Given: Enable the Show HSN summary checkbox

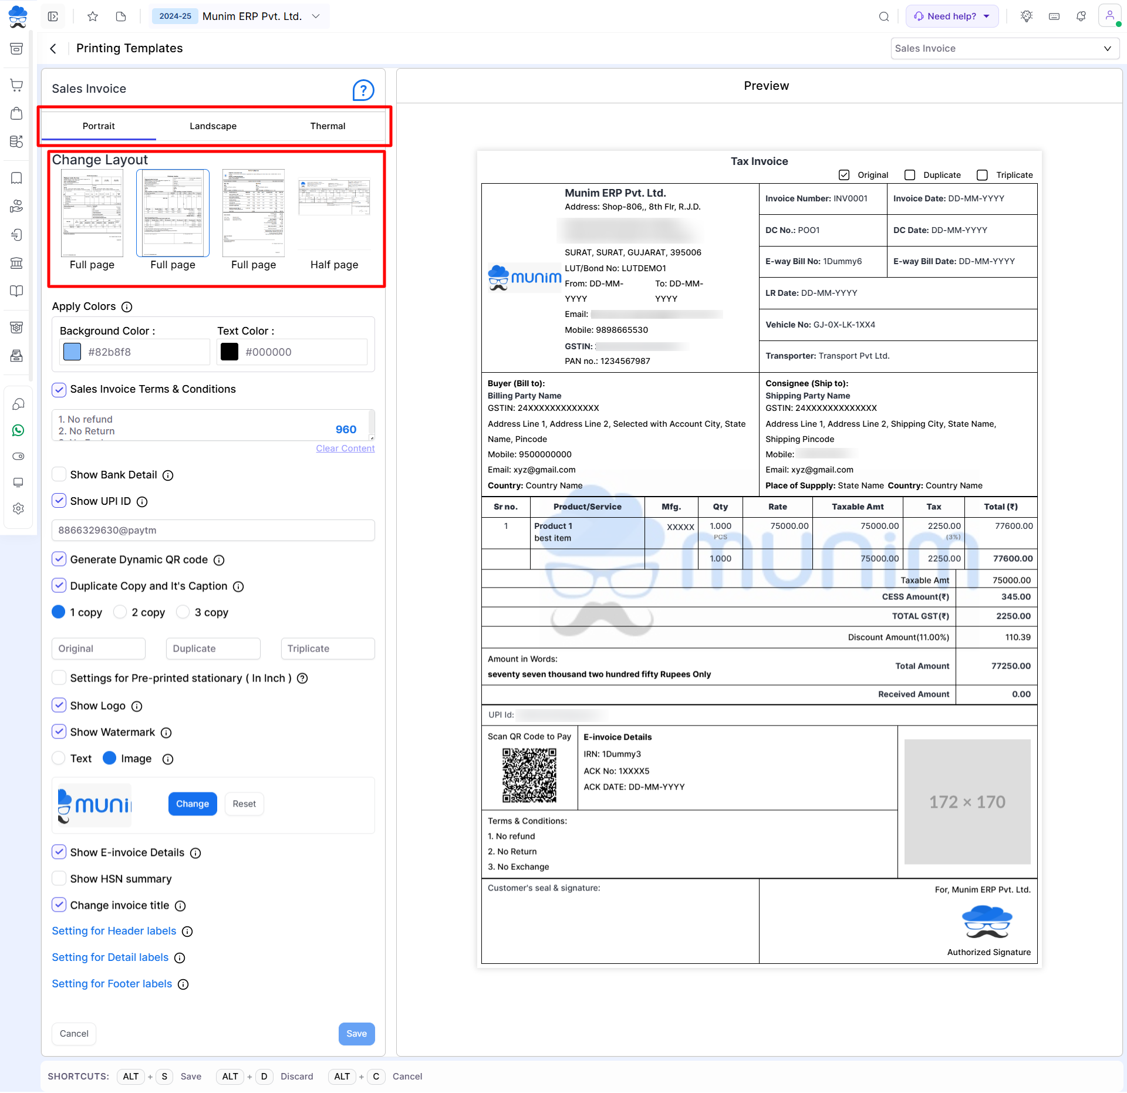Looking at the screenshot, I should point(59,879).
